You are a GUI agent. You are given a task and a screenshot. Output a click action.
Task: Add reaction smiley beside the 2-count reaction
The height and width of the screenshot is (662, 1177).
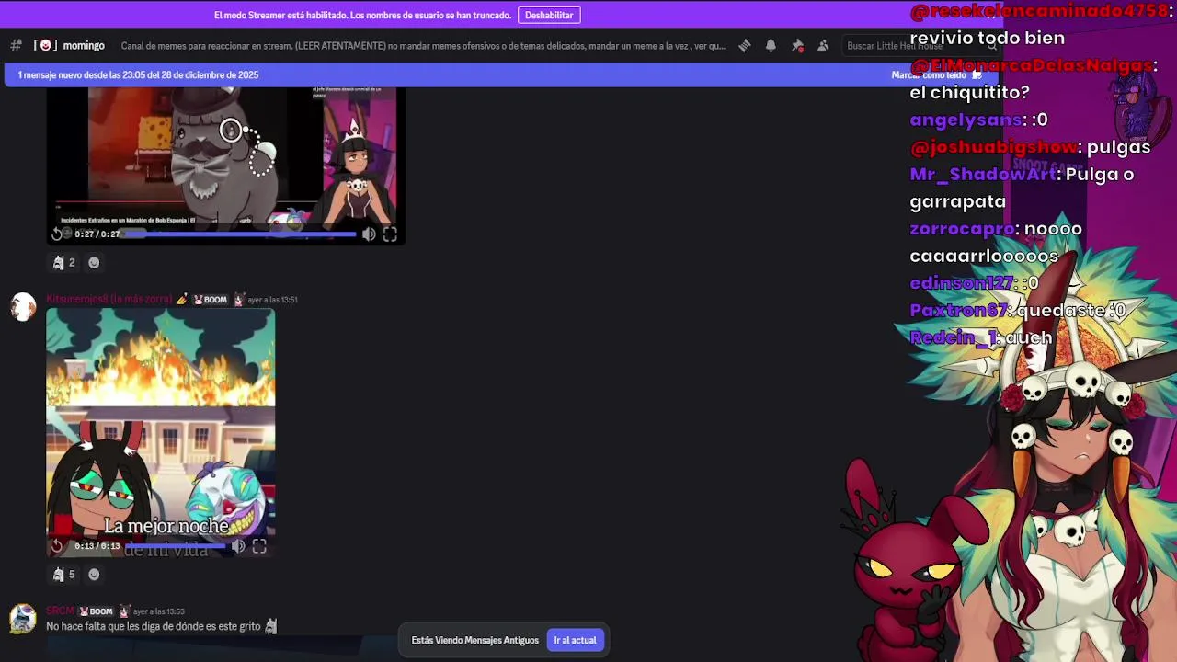point(94,262)
